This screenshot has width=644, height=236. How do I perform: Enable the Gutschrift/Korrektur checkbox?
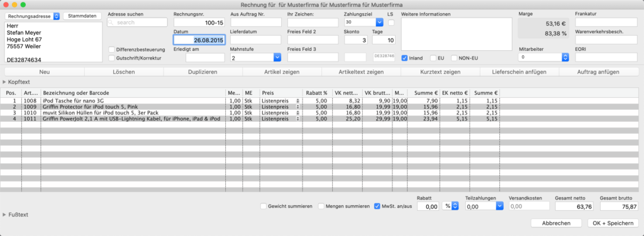pyautogui.click(x=111, y=58)
